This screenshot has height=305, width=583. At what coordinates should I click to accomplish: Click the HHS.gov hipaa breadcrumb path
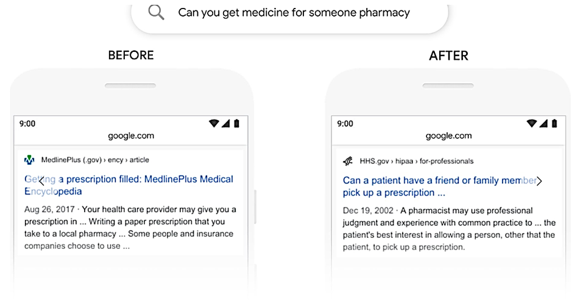pos(417,161)
